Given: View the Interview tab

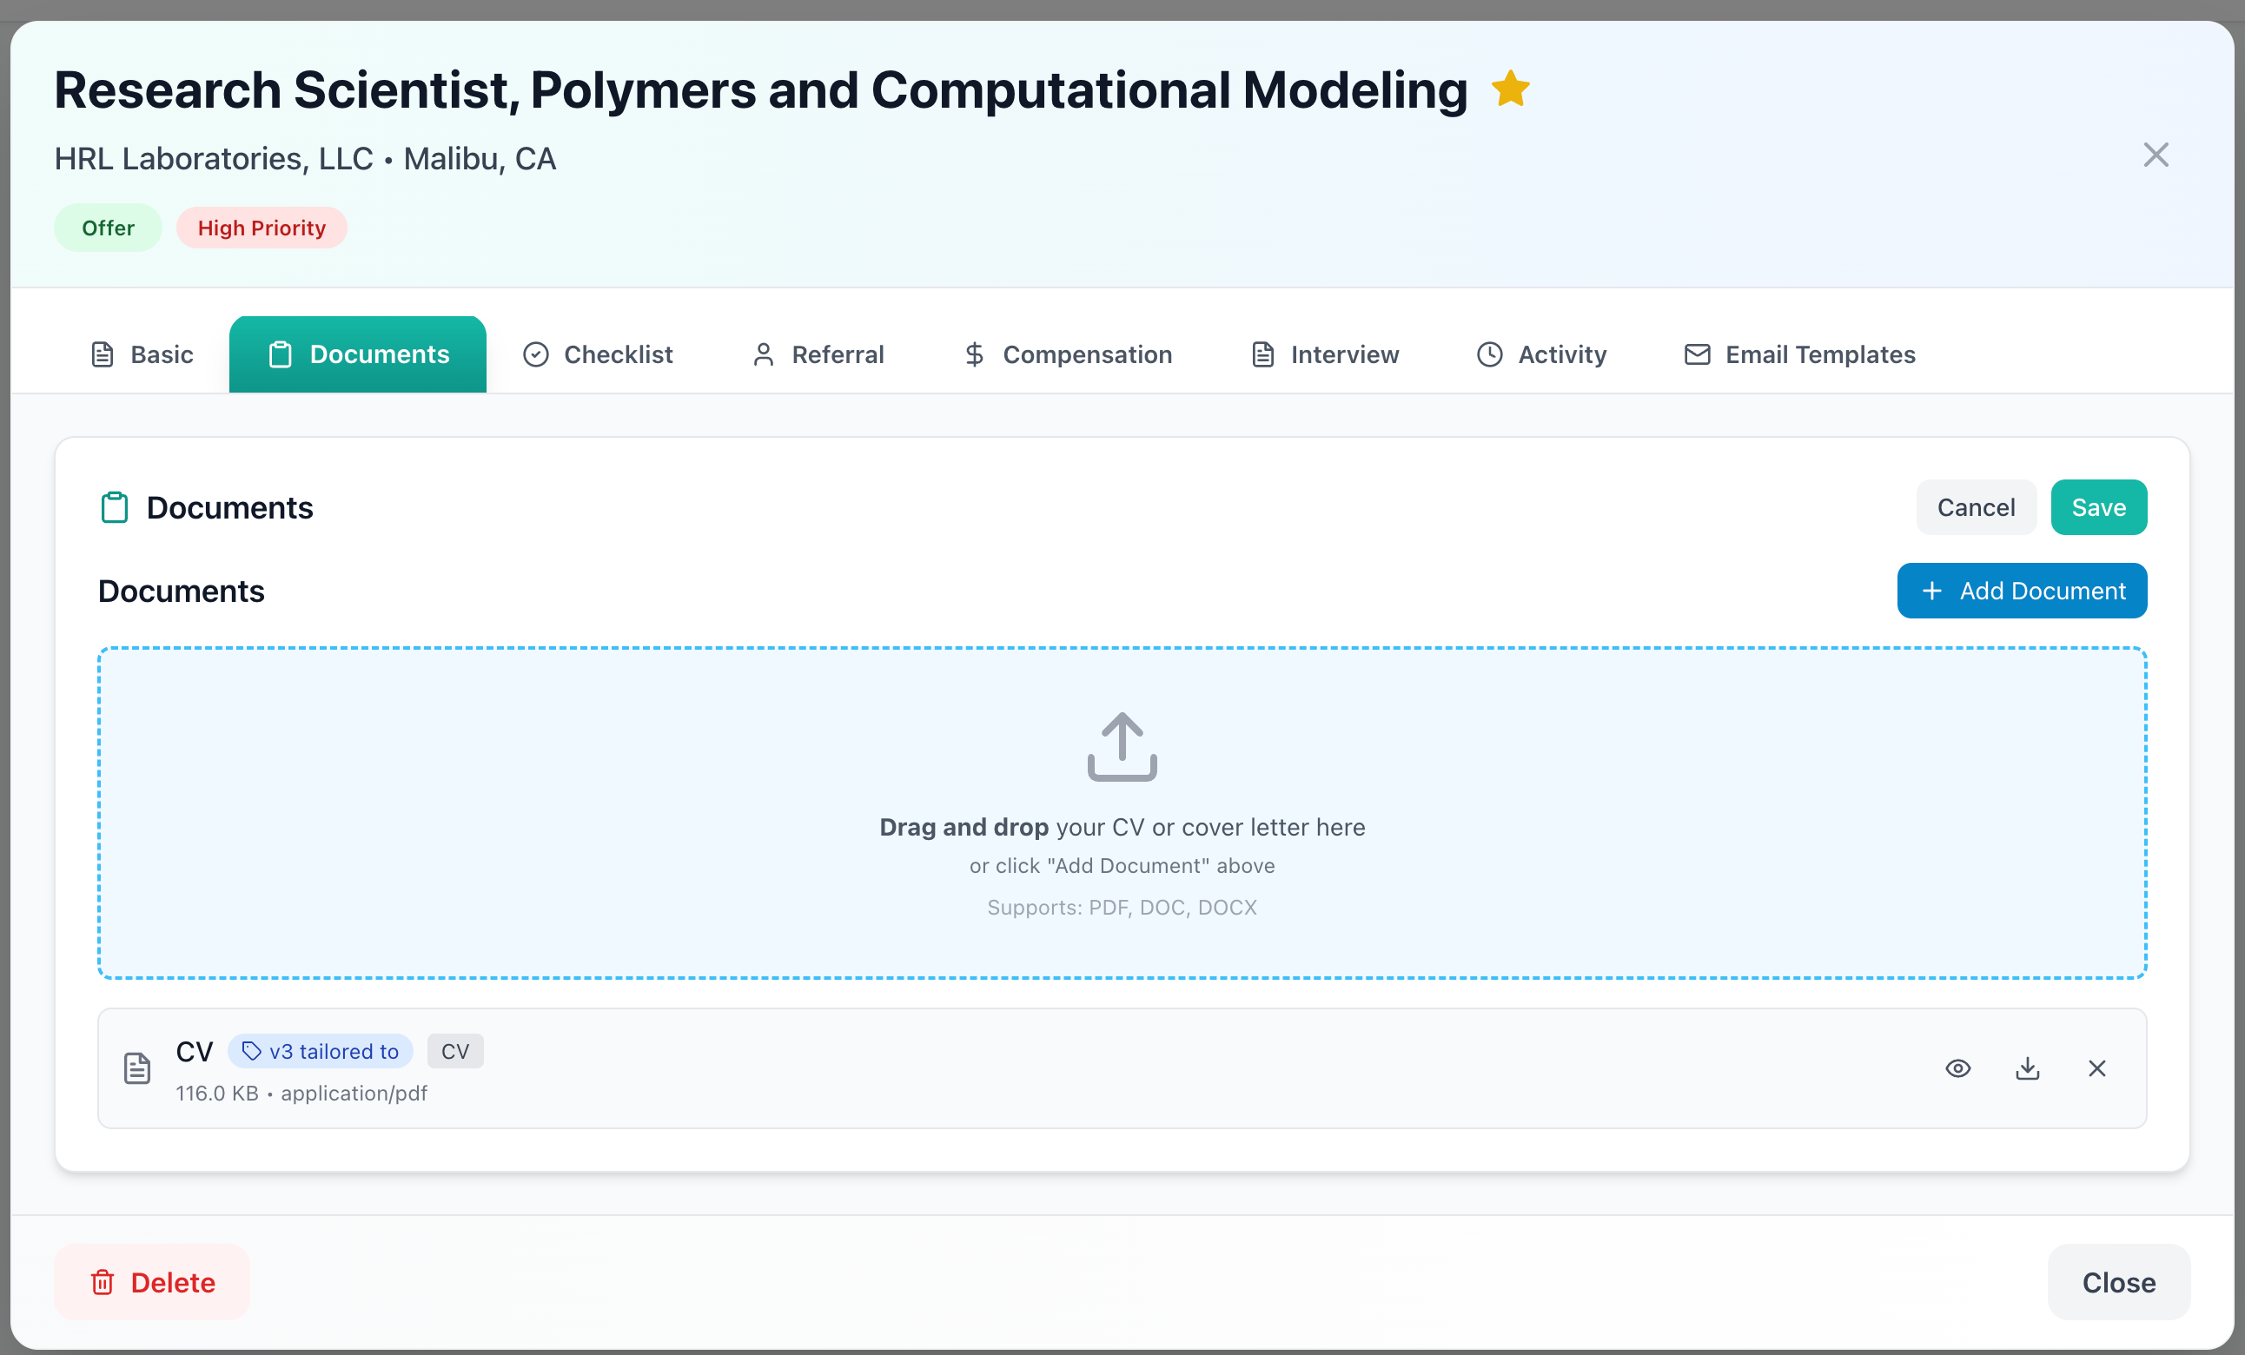Looking at the screenshot, I should tap(1325, 354).
